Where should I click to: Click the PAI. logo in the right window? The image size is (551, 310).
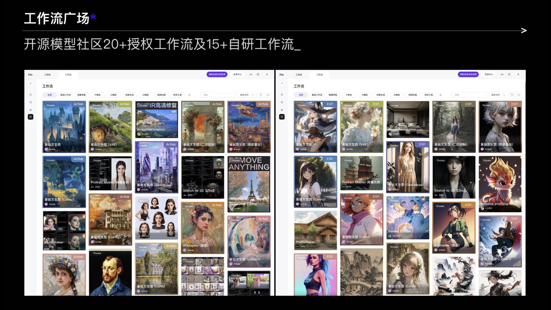tap(282, 75)
